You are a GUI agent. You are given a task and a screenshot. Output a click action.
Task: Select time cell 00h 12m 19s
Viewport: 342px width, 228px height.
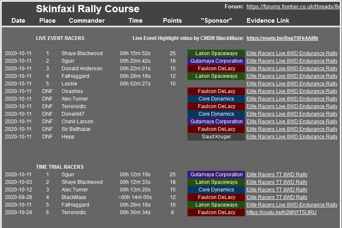tap(135, 175)
